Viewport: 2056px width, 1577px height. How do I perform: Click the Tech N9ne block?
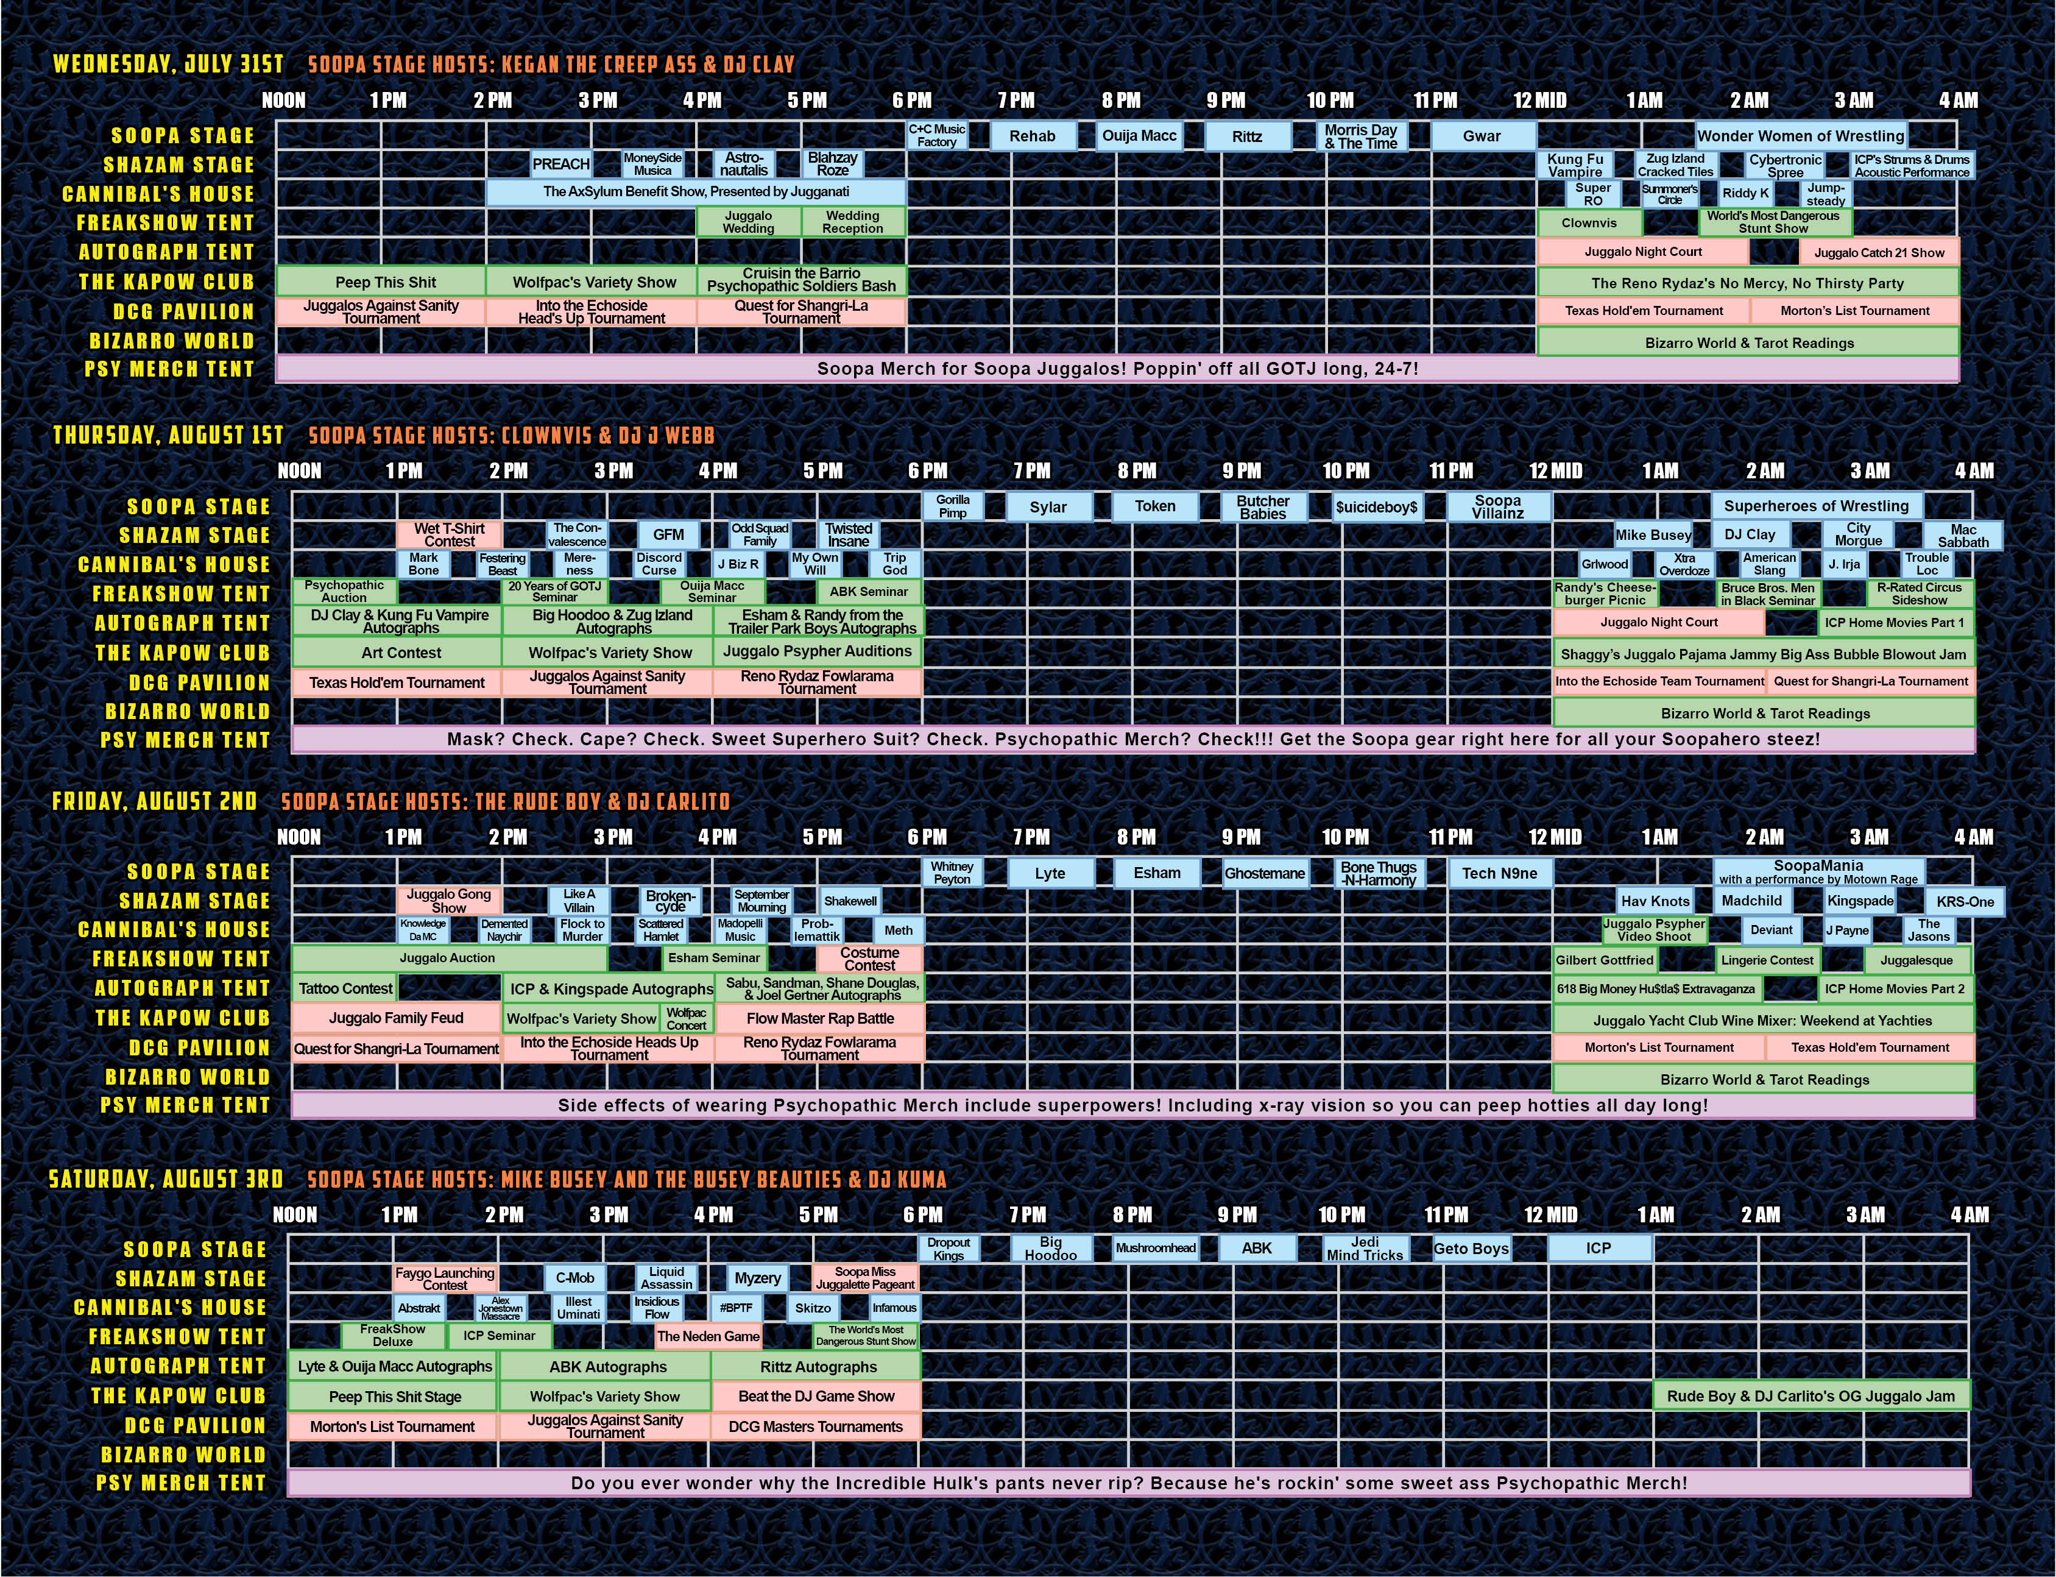[1500, 873]
